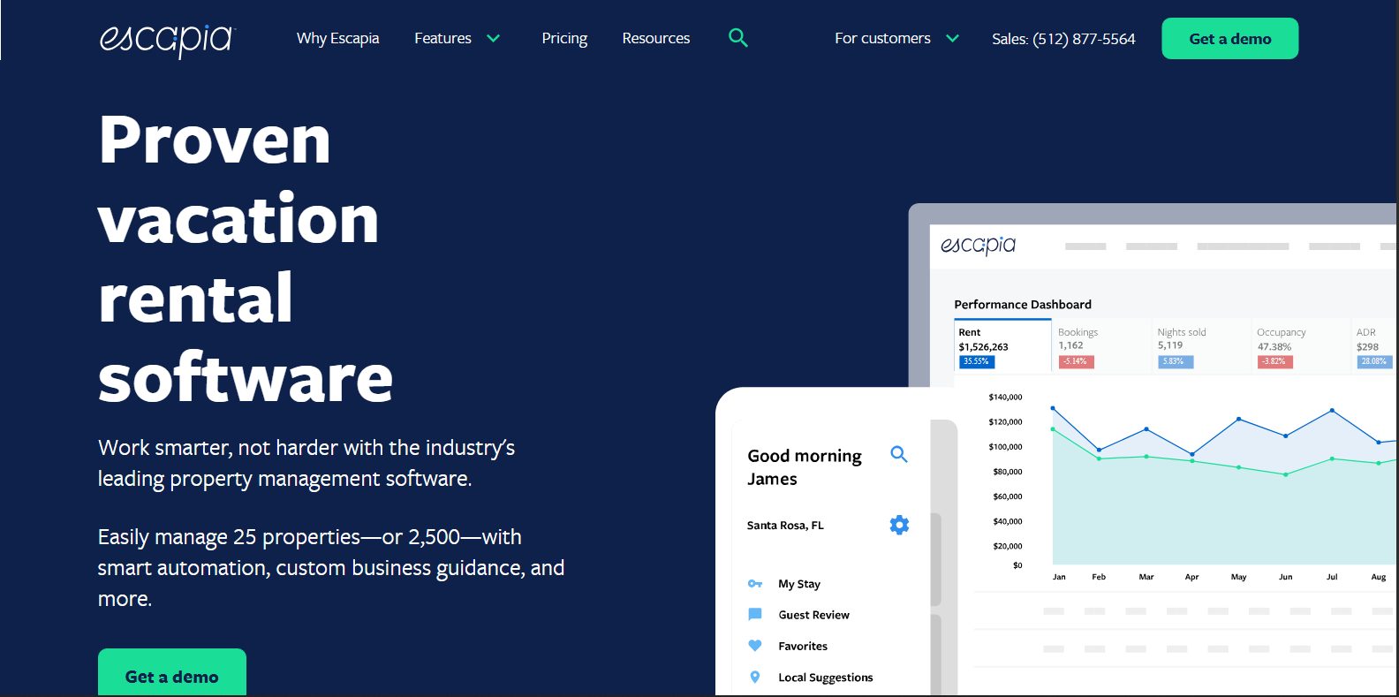The height and width of the screenshot is (697, 1399).
Task: Click the Local Suggestions menu entry
Action: coord(826,678)
